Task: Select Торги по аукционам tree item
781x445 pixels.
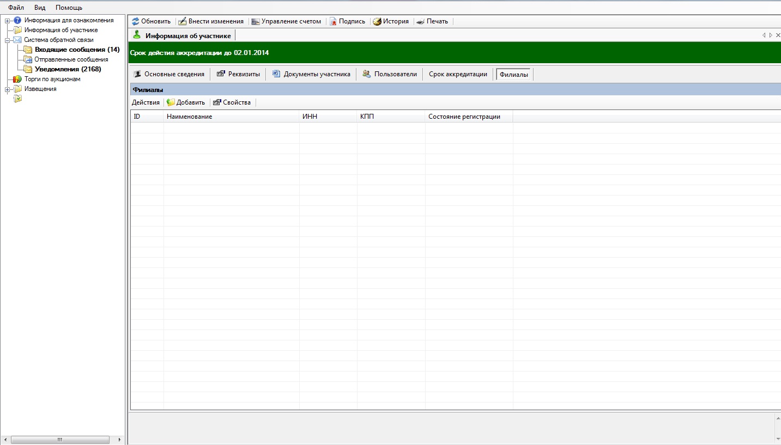Action: 52,79
